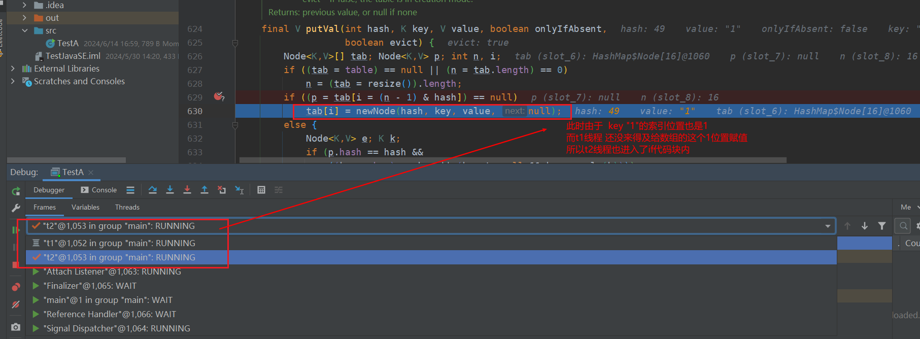Click the Step Over debugger icon
The image size is (920, 339).
pyautogui.click(x=152, y=190)
